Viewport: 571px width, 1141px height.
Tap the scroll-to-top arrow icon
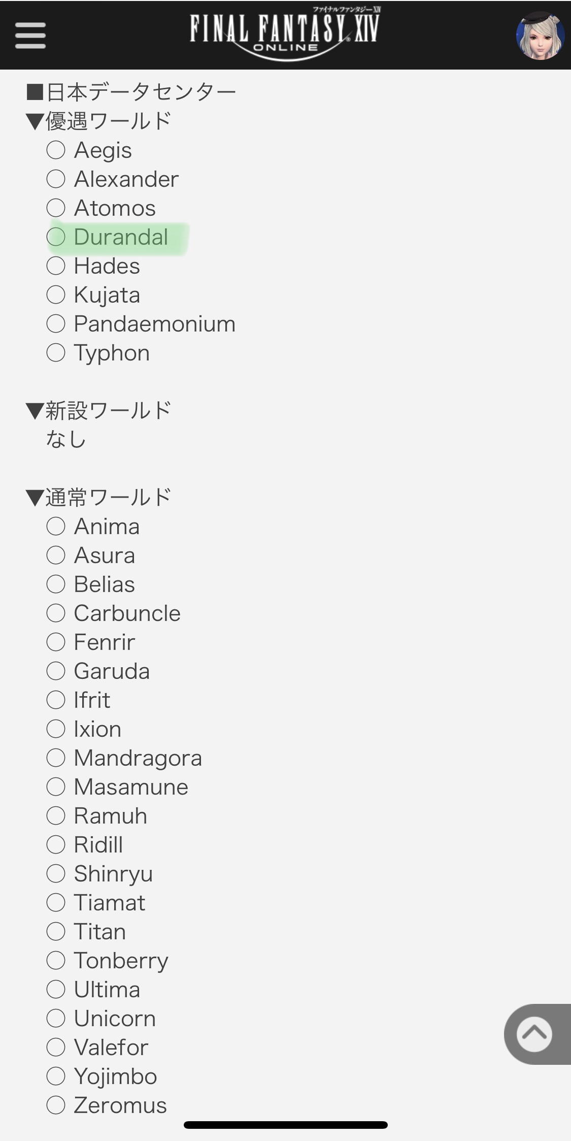(x=534, y=1034)
